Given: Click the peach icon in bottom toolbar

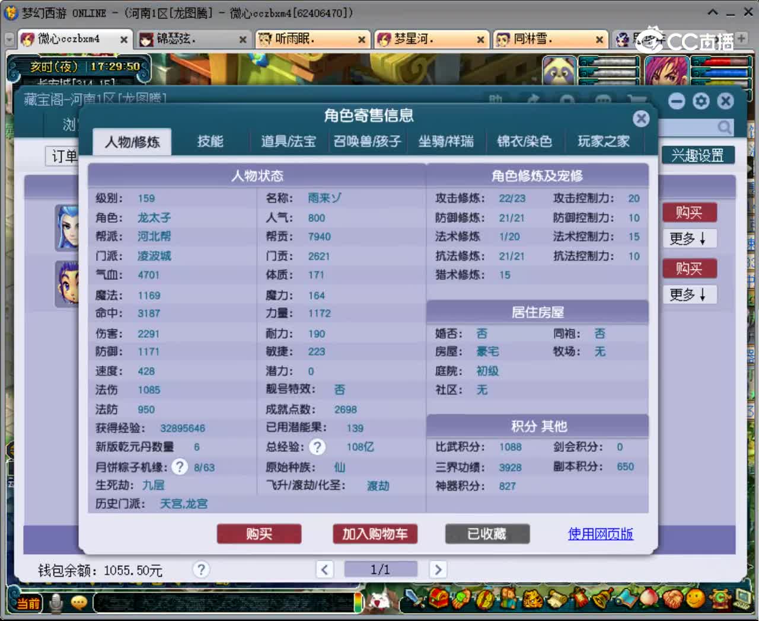Looking at the screenshot, I should pyautogui.click(x=649, y=599).
